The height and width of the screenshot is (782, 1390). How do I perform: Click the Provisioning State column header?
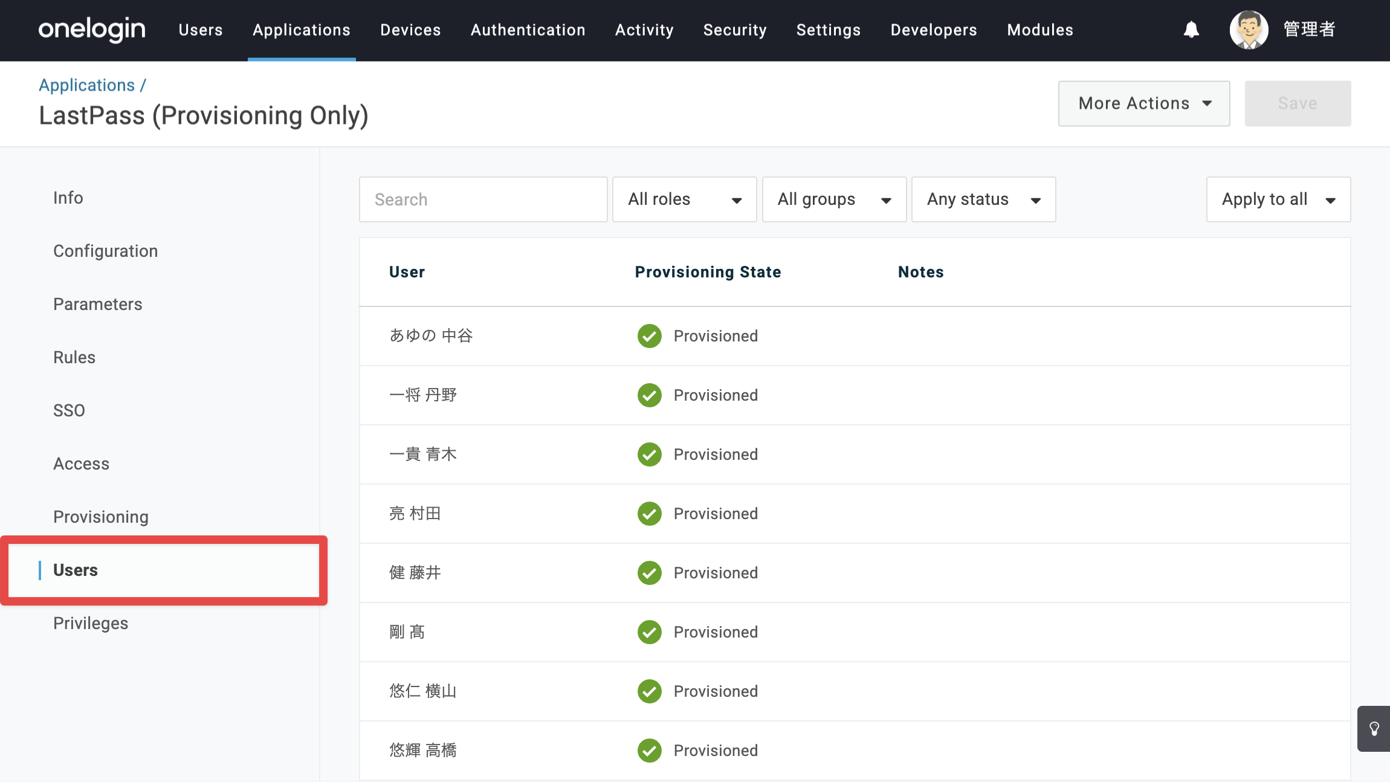[x=708, y=272]
